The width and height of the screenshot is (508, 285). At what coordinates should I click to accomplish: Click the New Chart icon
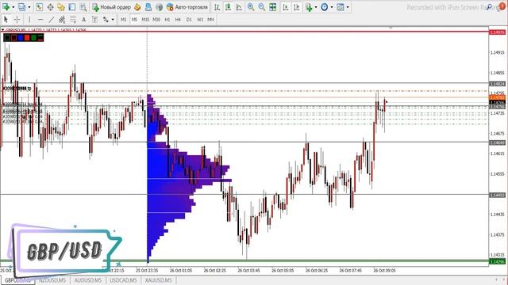pyautogui.click(x=6, y=7)
